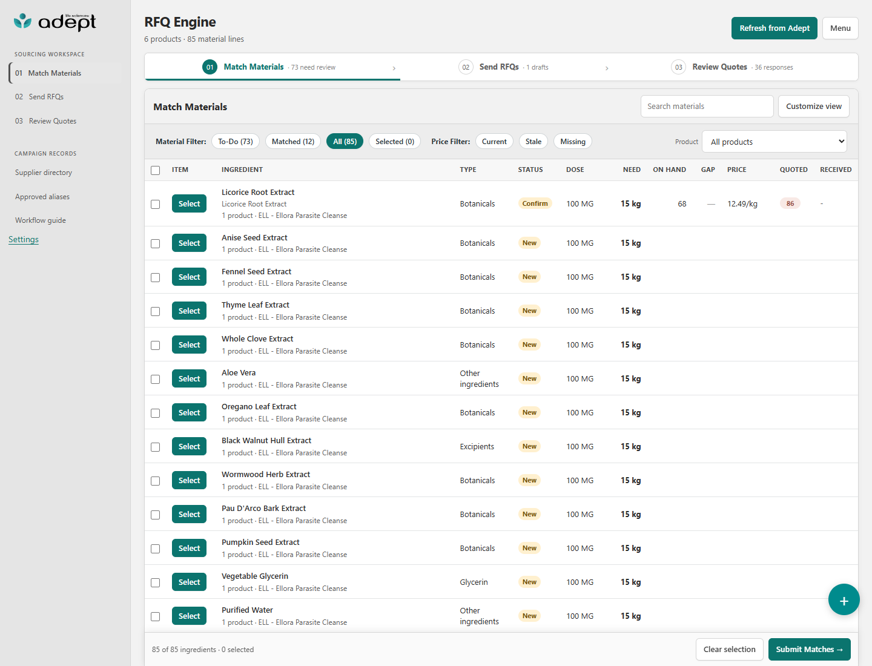Click chevron after Match Materials step
The height and width of the screenshot is (666, 872).
[394, 68]
